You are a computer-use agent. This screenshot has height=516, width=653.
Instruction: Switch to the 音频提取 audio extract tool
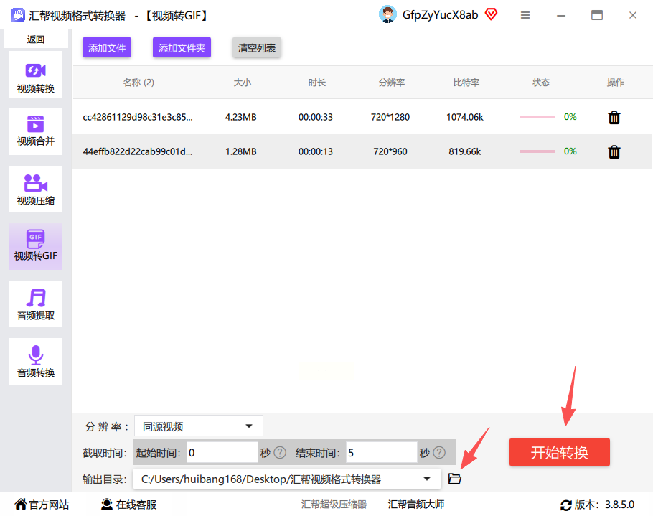coord(35,304)
